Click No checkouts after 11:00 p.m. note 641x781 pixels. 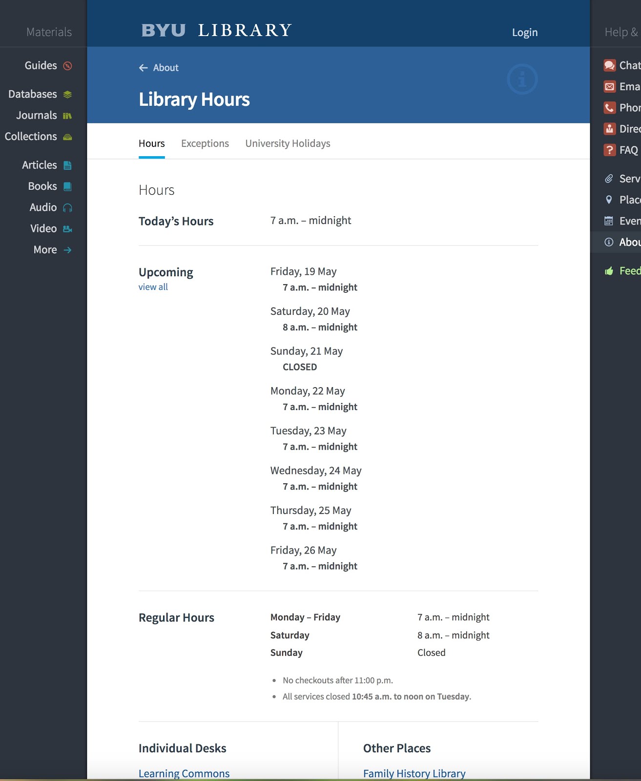pos(338,680)
